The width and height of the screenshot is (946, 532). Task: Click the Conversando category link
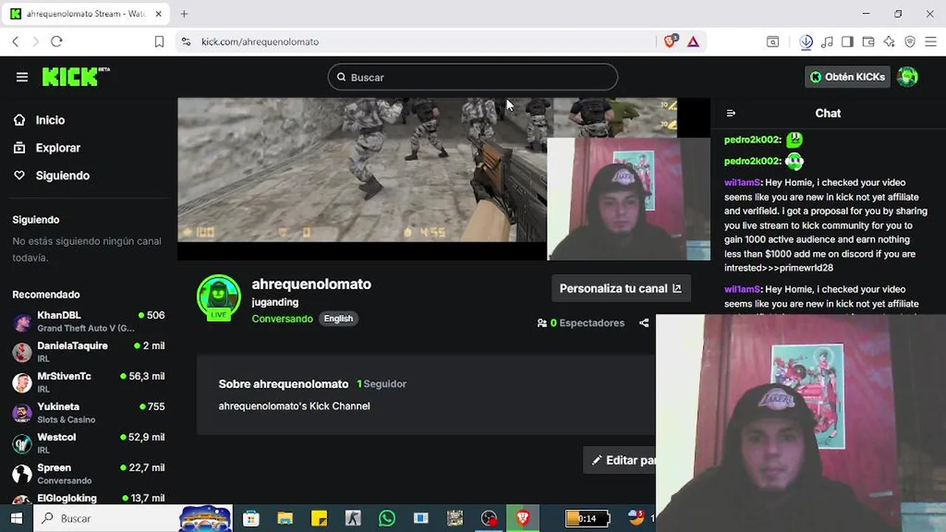pyautogui.click(x=282, y=318)
